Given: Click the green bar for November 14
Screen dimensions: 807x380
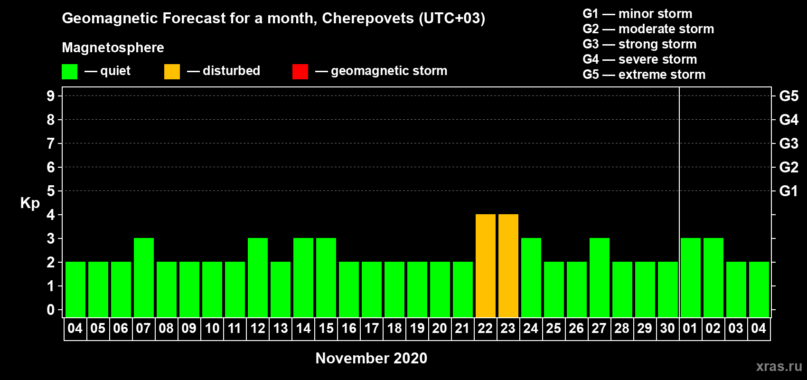Looking at the screenshot, I should click(x=303, y=277).
